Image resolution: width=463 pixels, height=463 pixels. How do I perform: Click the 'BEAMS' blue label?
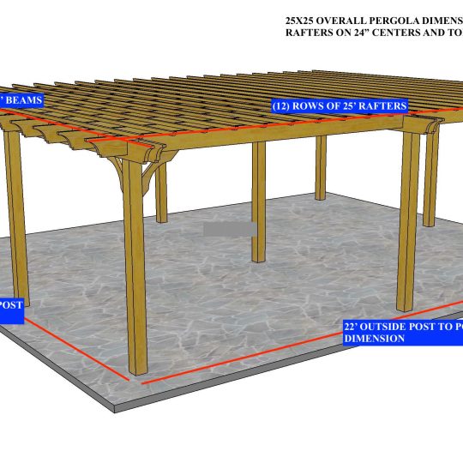pos(21,100)
